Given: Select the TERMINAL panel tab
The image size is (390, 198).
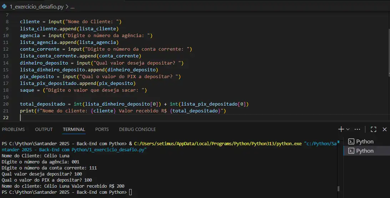Looking at the screenshot, I should 74,130.
